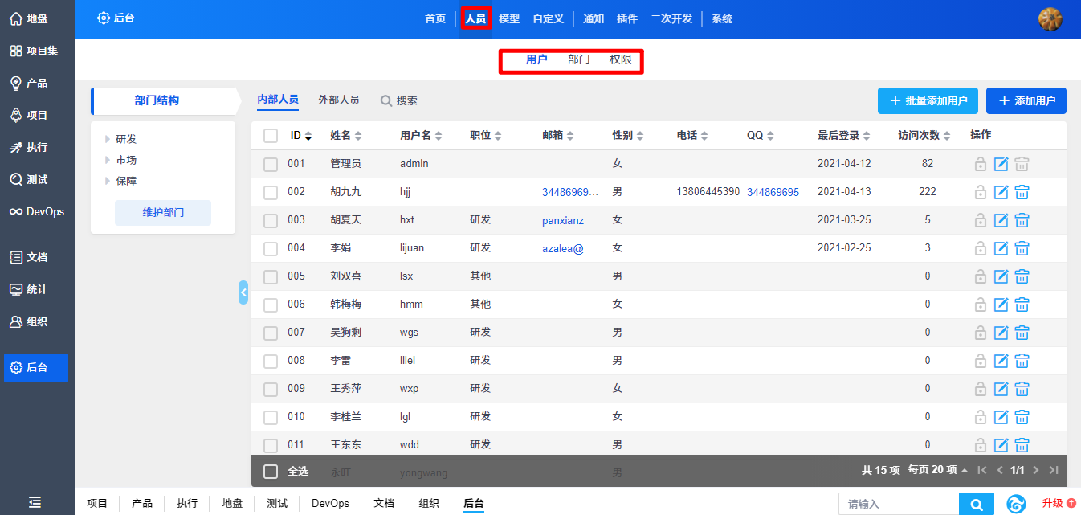Expand the 市场 department tree node
Viewport: 1081px width, 515px height.
click(x=108, y=160)
